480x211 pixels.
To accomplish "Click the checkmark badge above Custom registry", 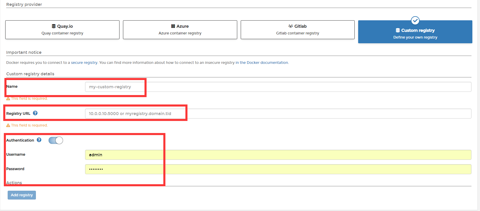I will [x=415, y=21].
